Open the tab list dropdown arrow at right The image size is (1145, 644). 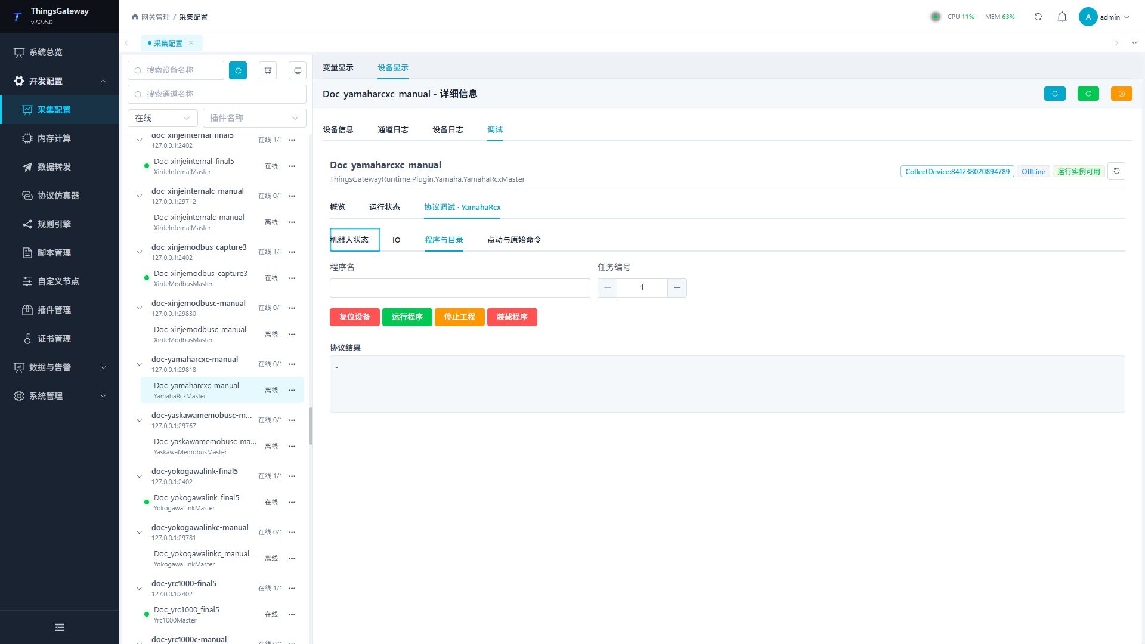[x=1134, y=43]
